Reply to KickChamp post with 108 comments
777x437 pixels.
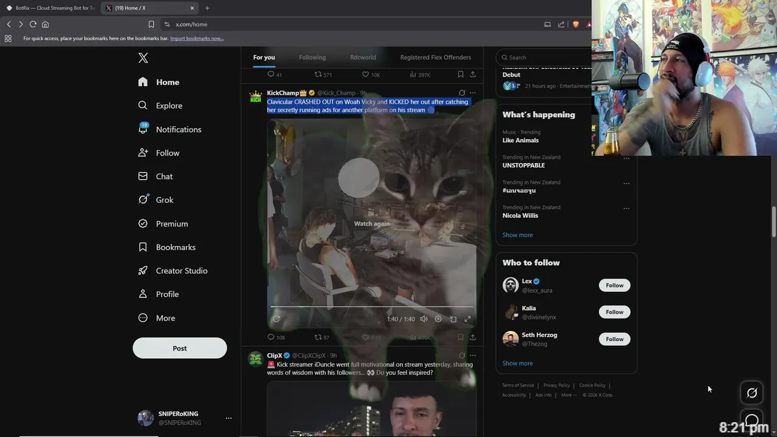[x=276, y=337]
